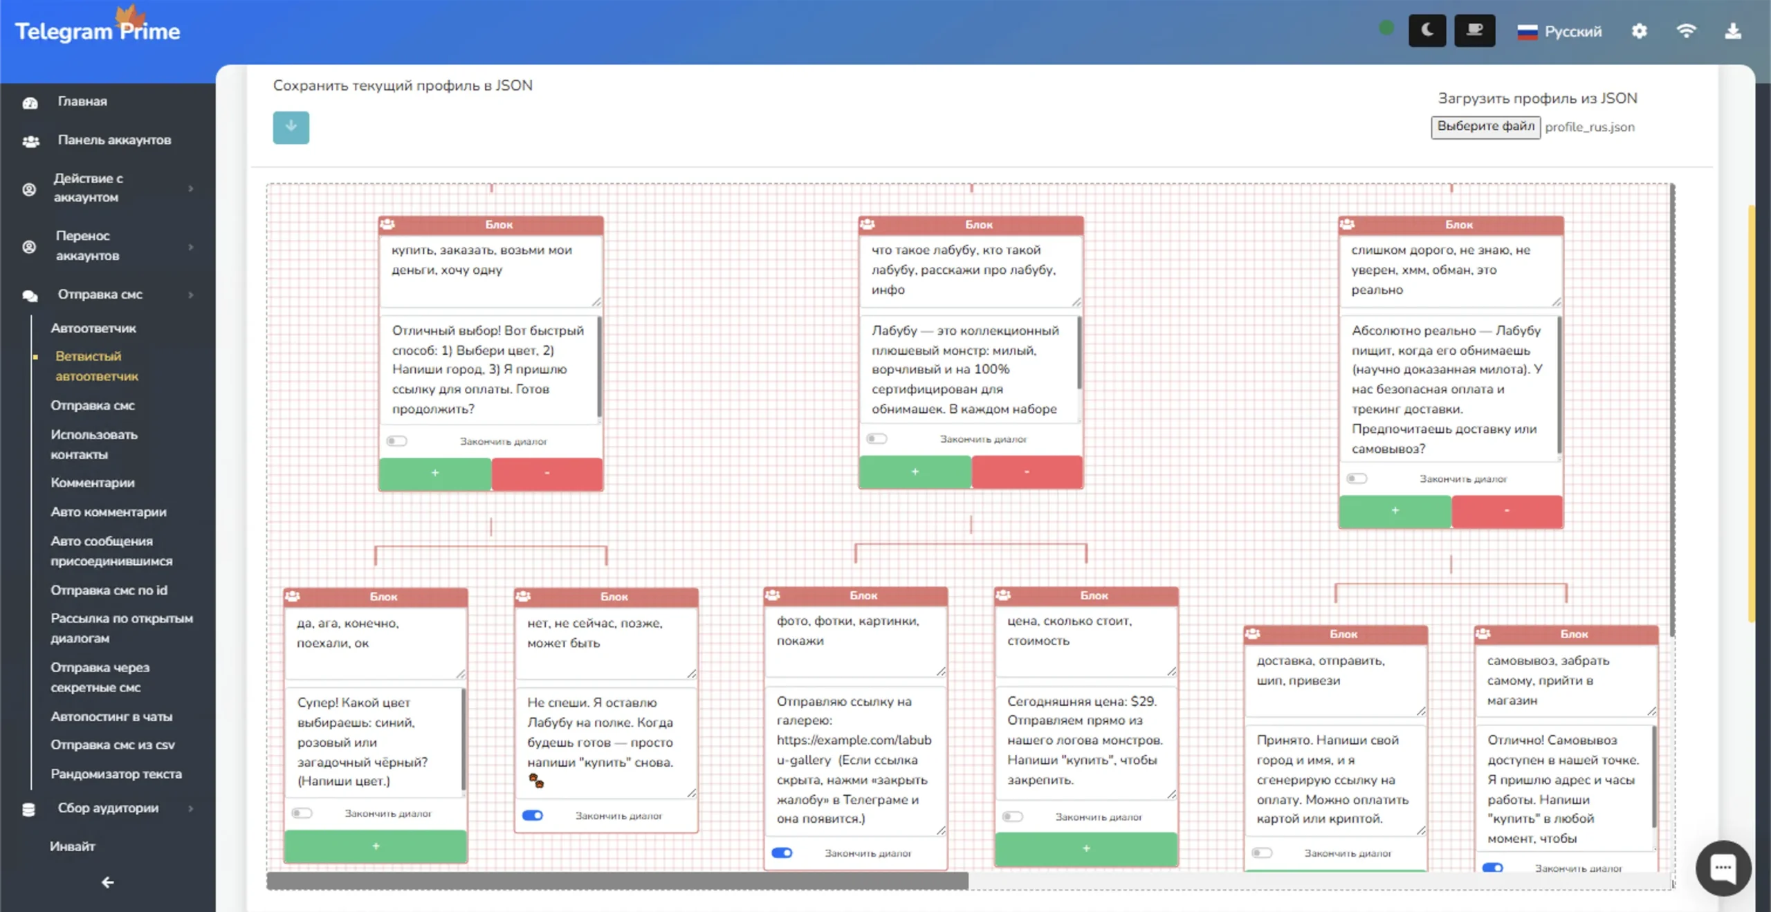This screenshot has height=912, width=1771.
Task: Open settings via the gear icon
Action: [x=1639, y=31]
